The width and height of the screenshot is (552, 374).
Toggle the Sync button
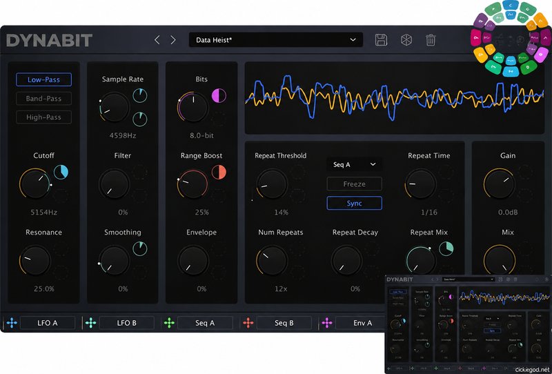click(x=354, y=203)
